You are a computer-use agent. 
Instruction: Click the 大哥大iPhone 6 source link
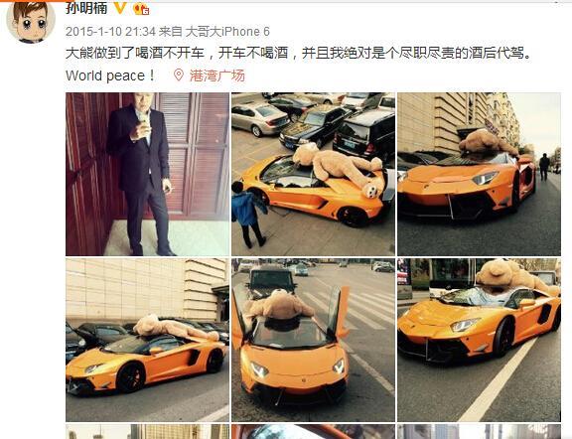click(x=227, y=32)
